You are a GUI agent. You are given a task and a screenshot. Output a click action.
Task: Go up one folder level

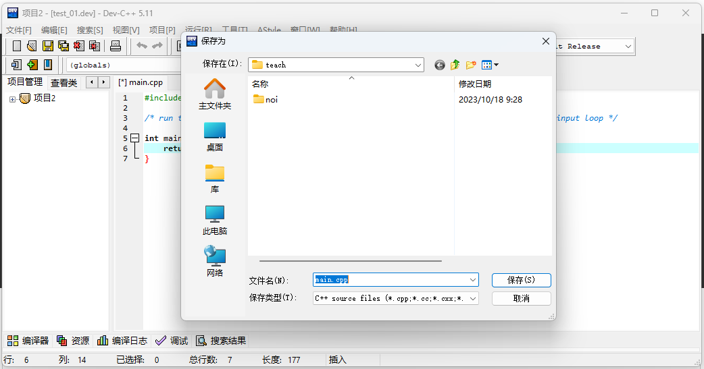[x=455, y=65]
